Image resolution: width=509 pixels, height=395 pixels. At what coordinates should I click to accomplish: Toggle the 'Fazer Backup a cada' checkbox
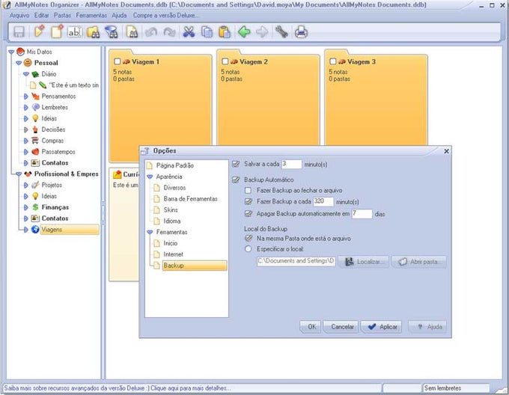249,201
